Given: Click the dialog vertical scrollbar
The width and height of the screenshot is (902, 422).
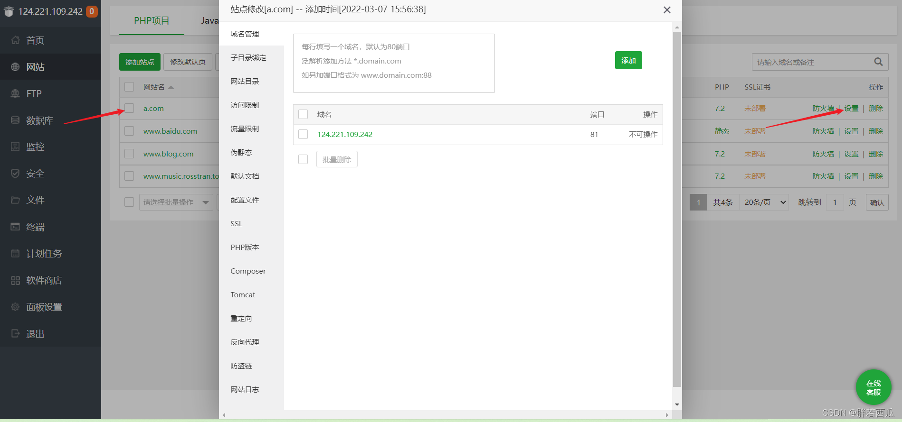Looking at the screenshot, I should (x=677, y=210).
